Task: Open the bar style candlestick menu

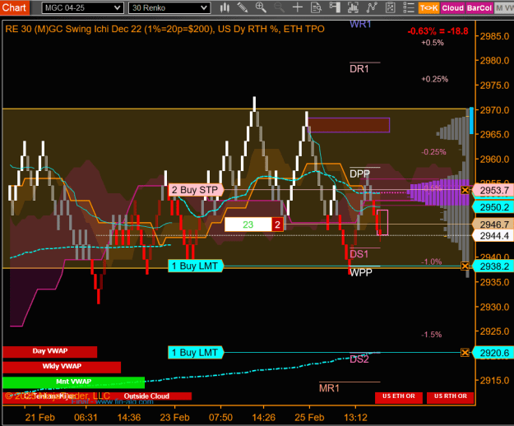Action: tap(225, 7)
